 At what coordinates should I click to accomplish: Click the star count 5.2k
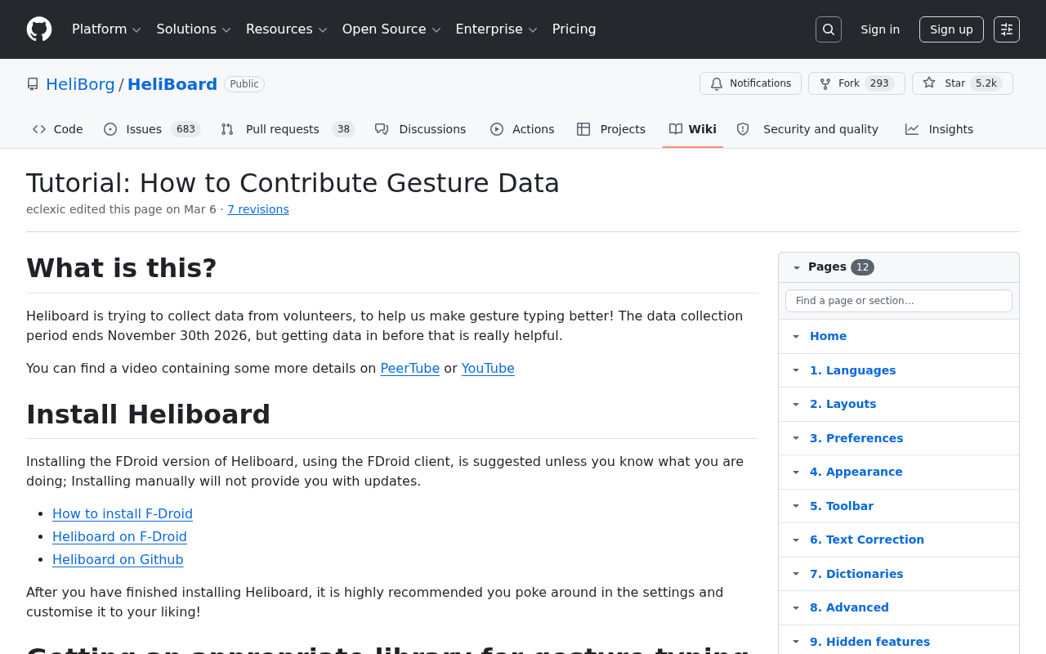pyautogui.click(x=986, y=83)
